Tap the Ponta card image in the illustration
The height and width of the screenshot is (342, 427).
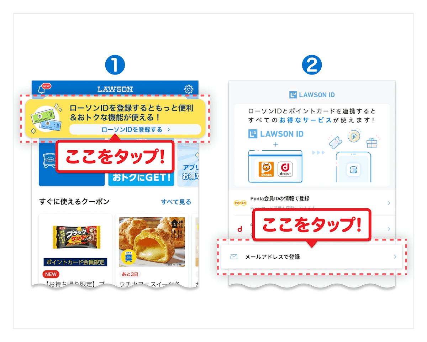tap(267, 169)
